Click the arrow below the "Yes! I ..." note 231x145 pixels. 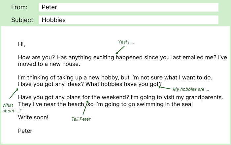click(120, 50)
